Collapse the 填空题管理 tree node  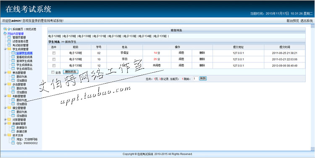[5, 108]
